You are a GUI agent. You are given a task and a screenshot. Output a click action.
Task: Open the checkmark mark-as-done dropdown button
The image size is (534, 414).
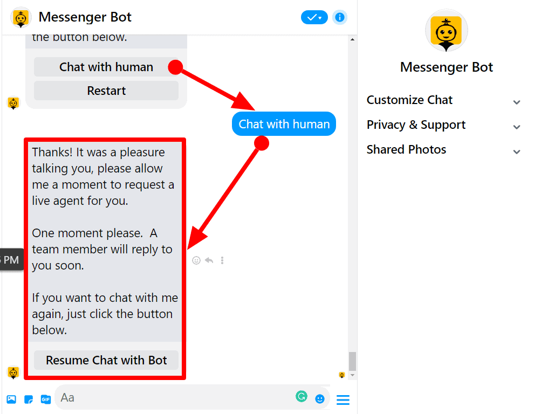pos(314,17)
